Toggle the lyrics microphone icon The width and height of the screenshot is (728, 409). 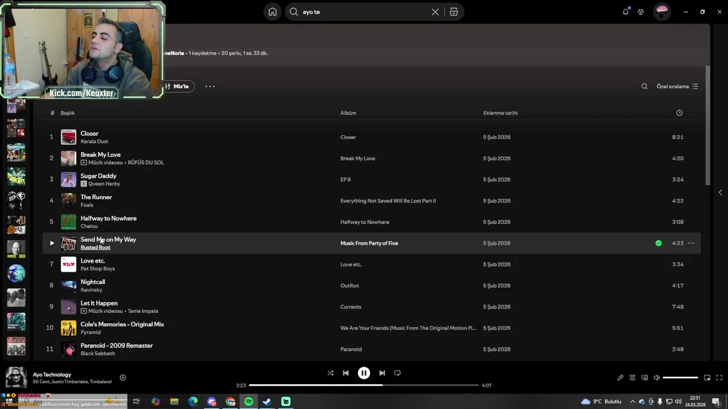coord(621,378)
